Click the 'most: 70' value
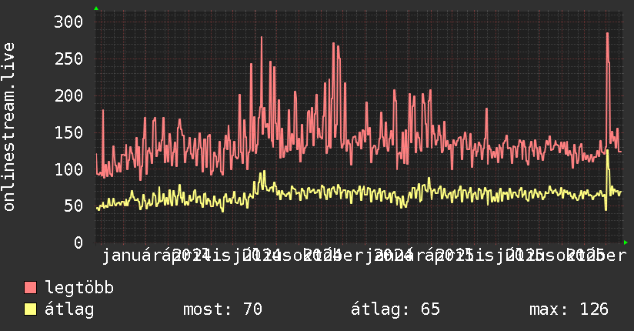 tap(223, 309)
